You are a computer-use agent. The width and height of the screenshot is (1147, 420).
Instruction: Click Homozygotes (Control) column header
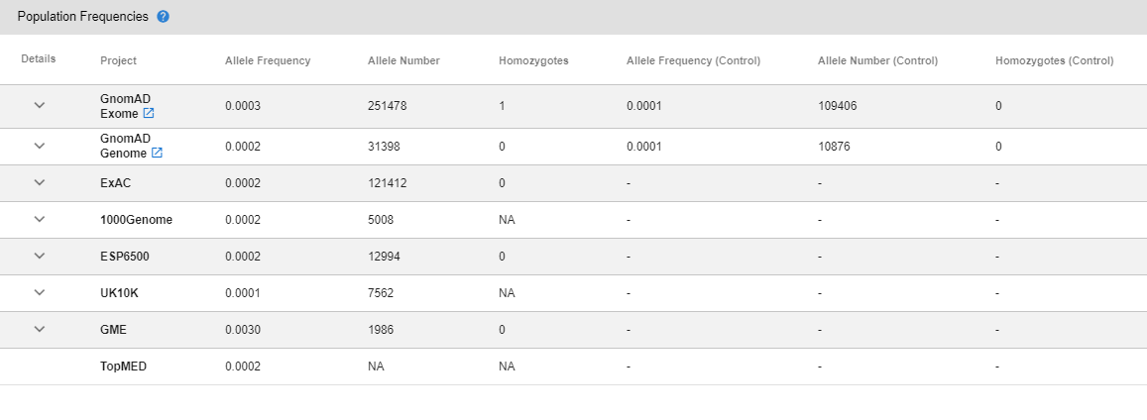pos(1054,60)
